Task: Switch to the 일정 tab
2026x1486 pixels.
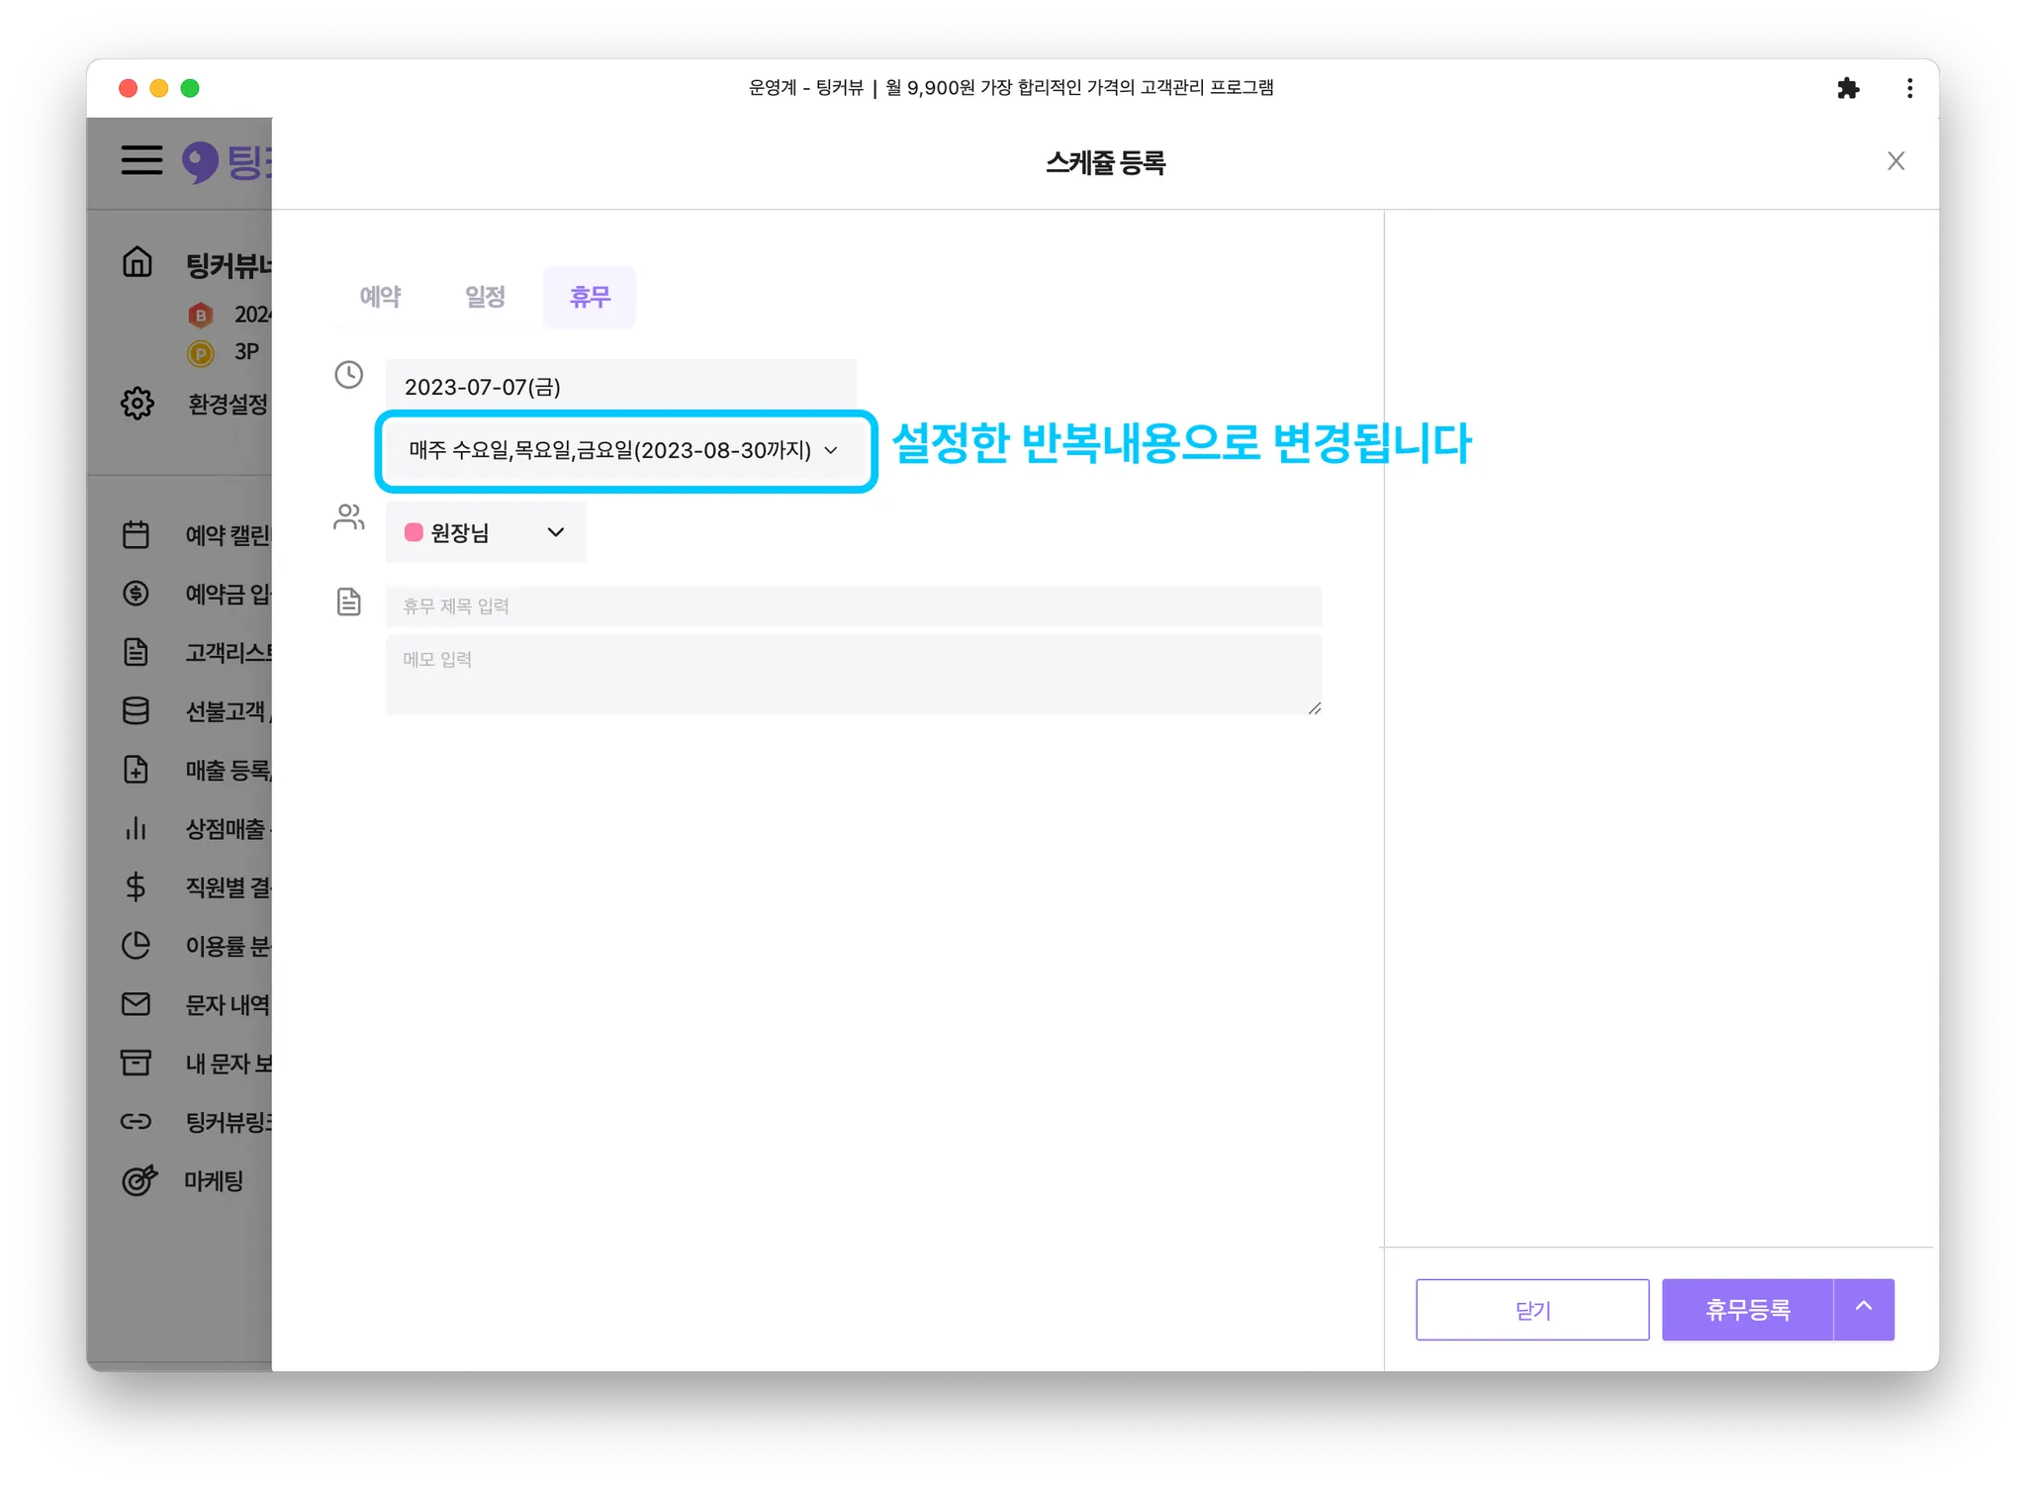Action: pyautogui.click(x=485, y=297)
